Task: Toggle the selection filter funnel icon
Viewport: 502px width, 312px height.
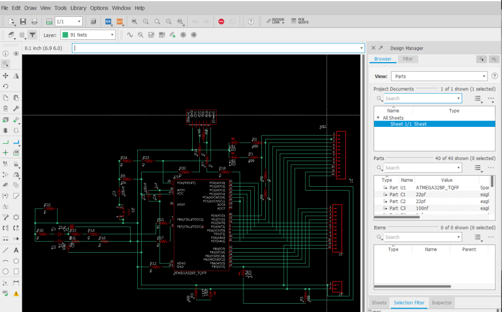Action: 33,35
